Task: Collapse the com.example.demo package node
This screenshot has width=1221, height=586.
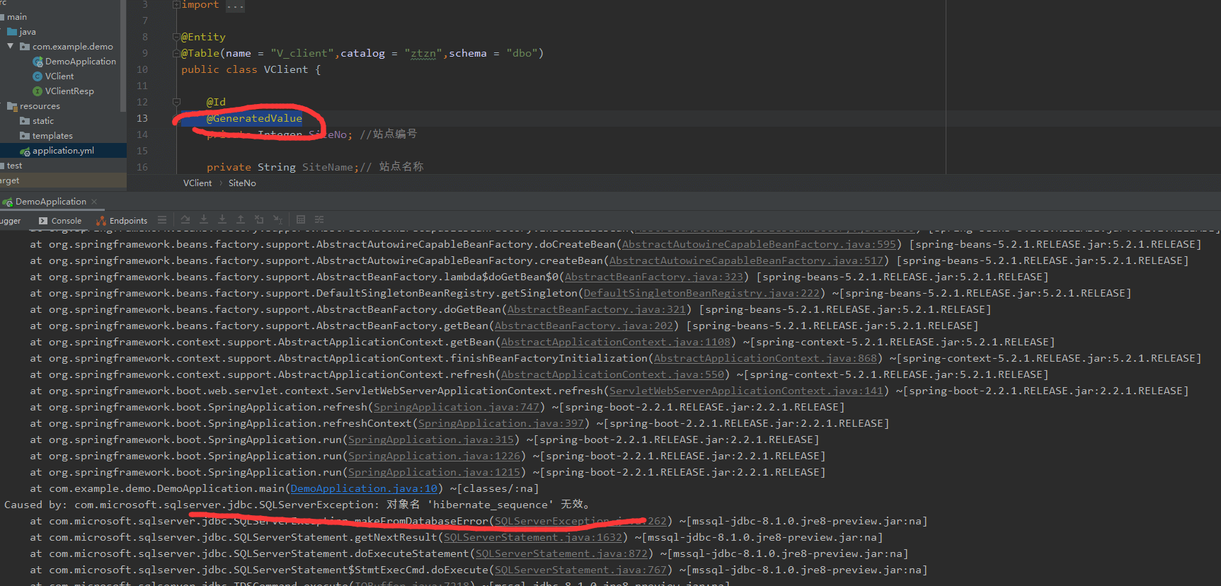Action: [11, 47]
